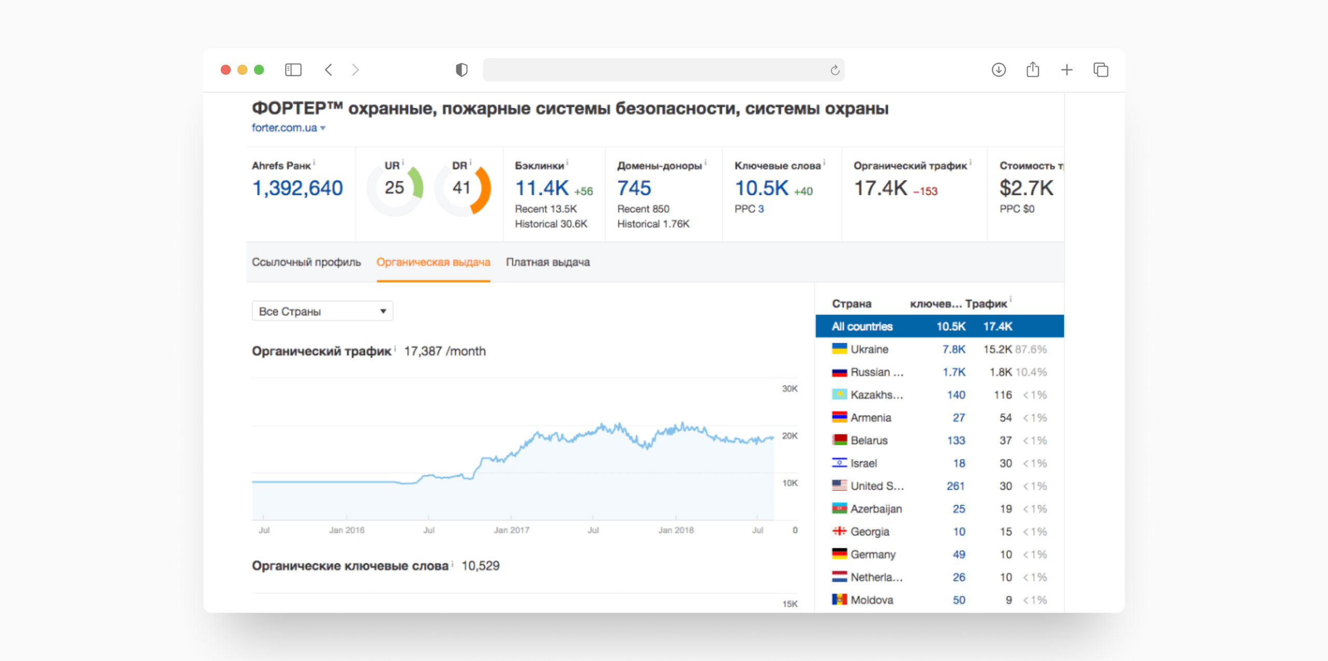Switch to Ссылочный профиль tab
The width and height of the screenshot is (1328, 661).
pyautogui.click(x=306, y=262)
